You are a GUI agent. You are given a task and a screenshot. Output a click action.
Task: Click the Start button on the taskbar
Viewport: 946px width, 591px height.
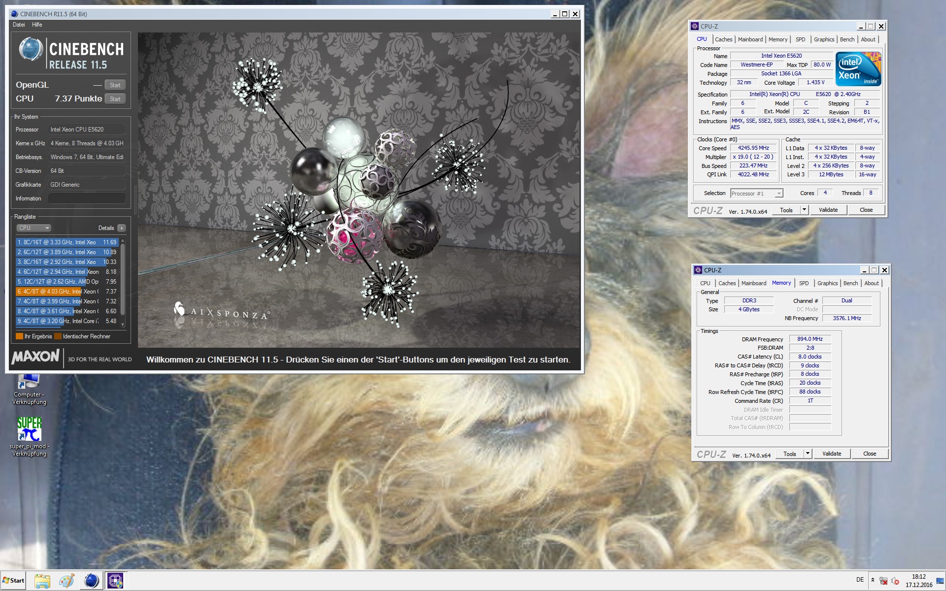13,581
